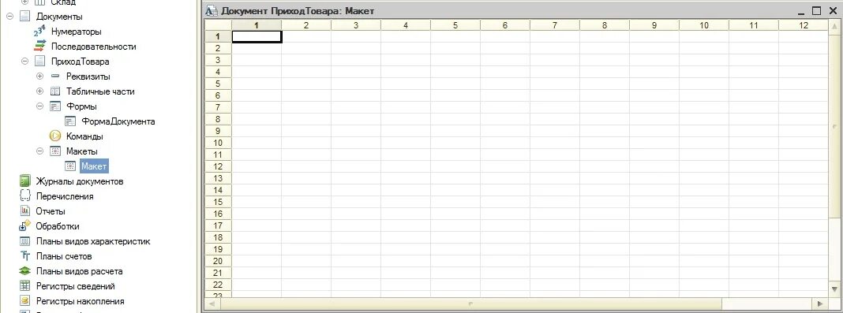This screenshot has width=843, height=313.
Task: Minimize the Макет template window
Action: pos(801,11)
